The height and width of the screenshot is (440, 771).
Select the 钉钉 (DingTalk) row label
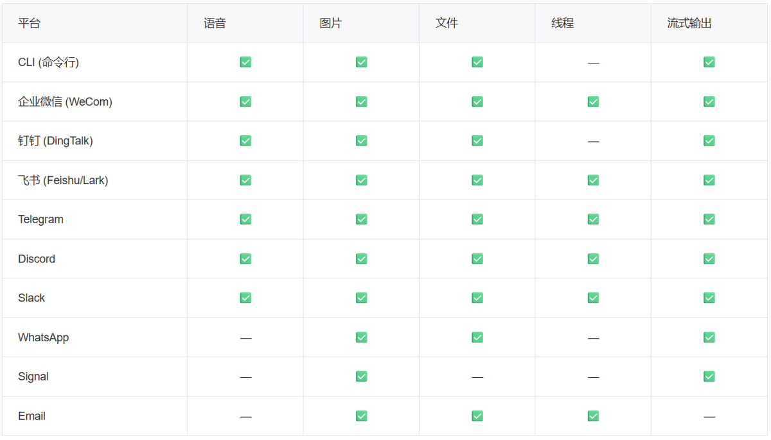click(x=55, y=140)
